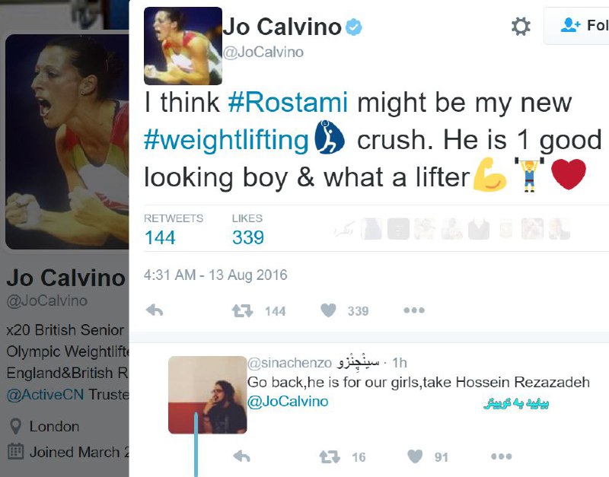Open Jo Calvino avatar in tweet header
The width and height of the screenshot is (609, 477).
[183, 46]
